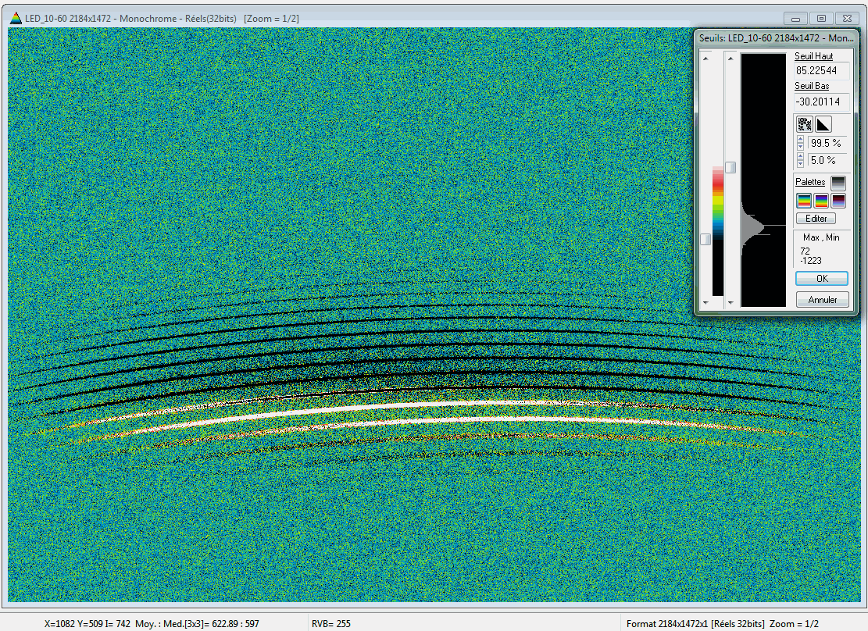The width and height of the screenshot is (868, 631).
Task: Decrease the 5.0 % percentile value
Action: [801, 164]
